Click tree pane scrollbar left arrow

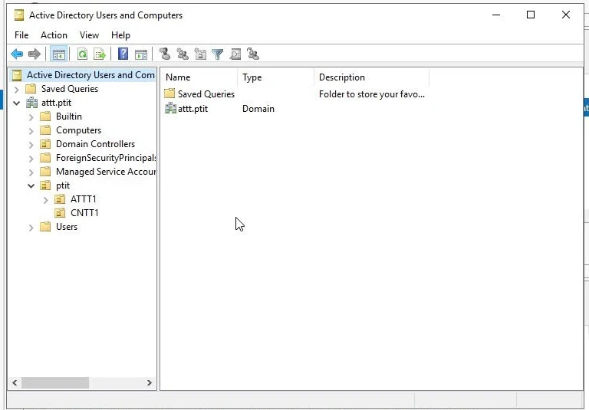pyautogui.click(x=15, y=382)
